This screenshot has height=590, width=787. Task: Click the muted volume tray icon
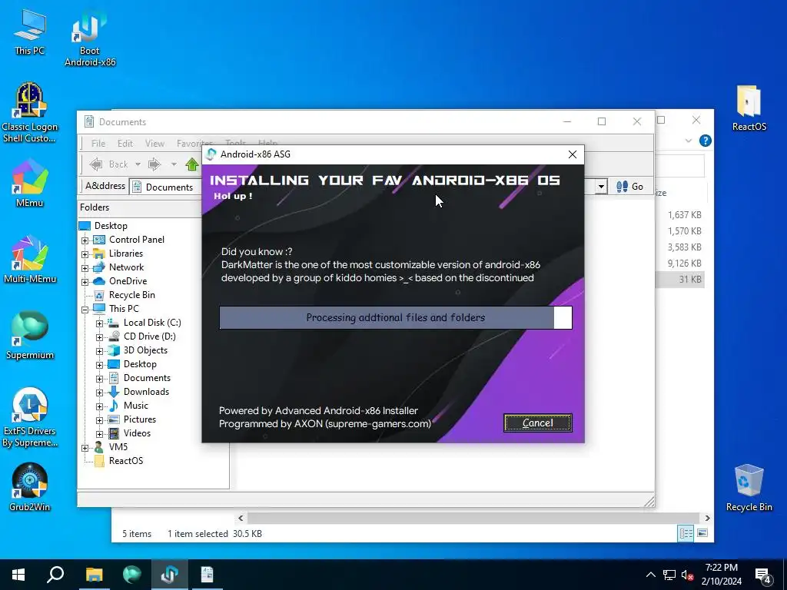687,575
